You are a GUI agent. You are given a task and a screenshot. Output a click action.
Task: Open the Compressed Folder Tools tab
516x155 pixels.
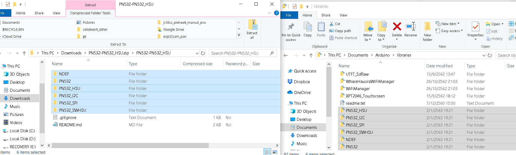tap(90, 13)
